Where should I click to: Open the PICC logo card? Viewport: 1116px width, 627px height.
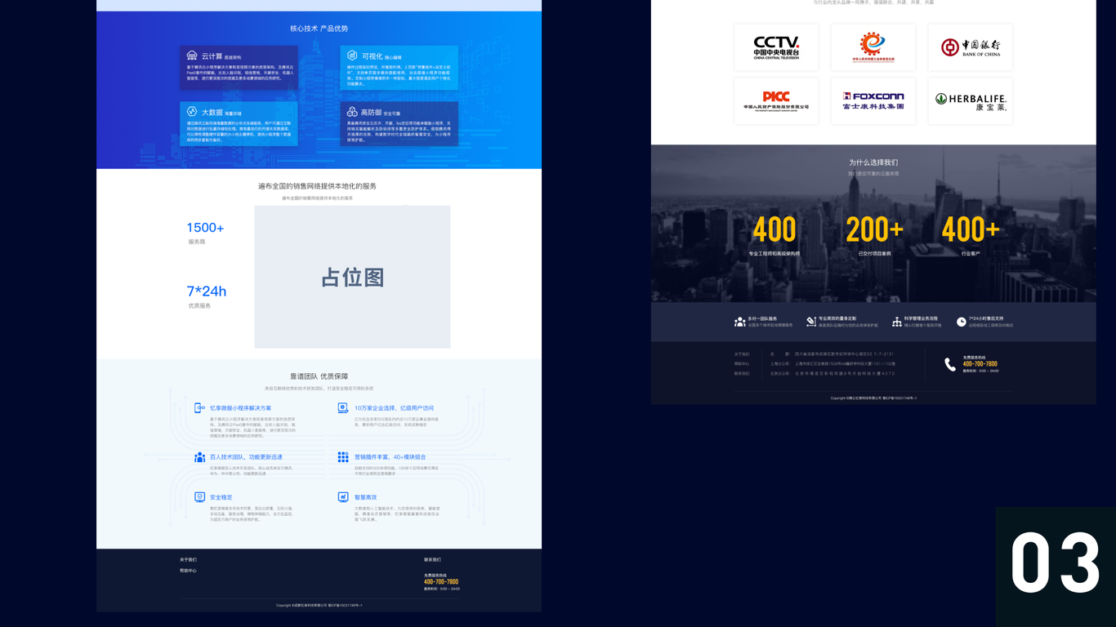click(x=776, y=101)
